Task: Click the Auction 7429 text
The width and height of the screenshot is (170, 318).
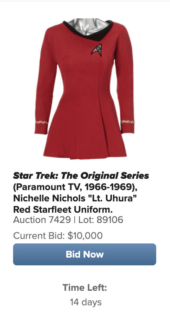Action: click(42, 220)
